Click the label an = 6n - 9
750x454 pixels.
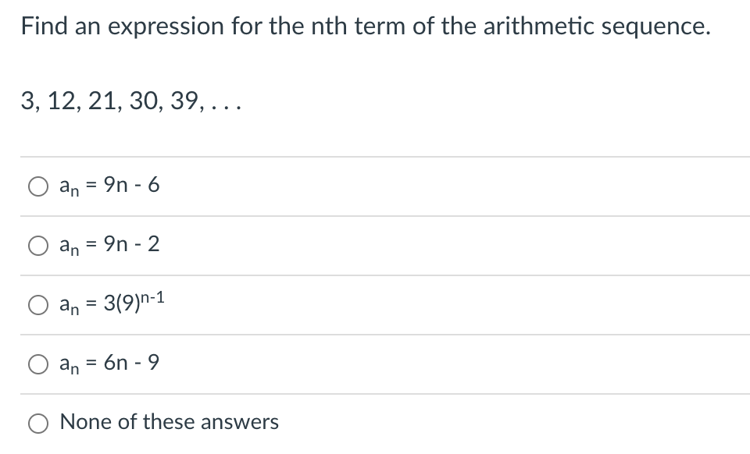(109, 361)
